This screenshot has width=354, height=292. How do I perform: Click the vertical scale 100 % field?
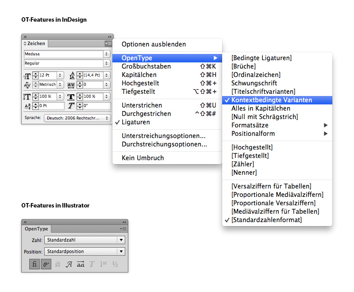click(48, 96)
